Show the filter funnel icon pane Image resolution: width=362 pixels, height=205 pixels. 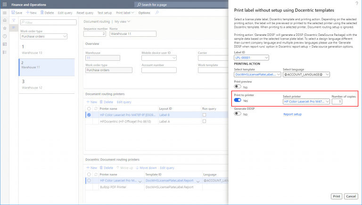click(14, 20)
